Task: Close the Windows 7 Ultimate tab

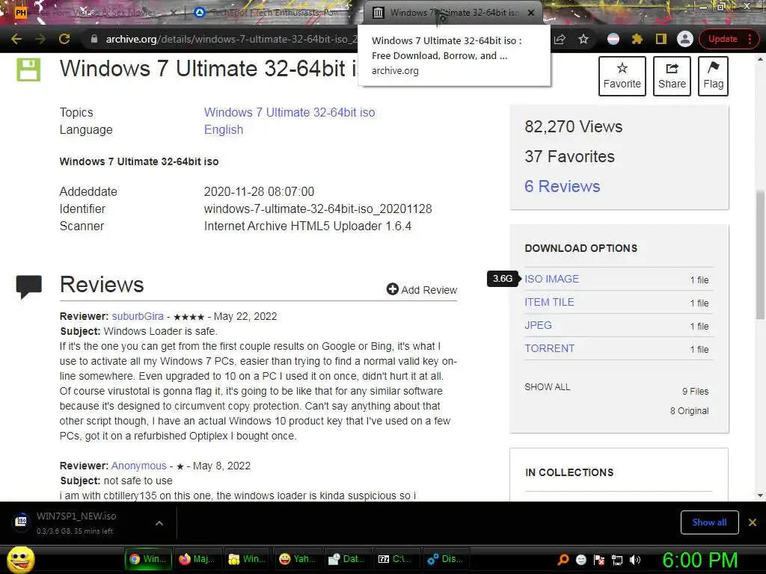Action: click(x=531, y=13)
